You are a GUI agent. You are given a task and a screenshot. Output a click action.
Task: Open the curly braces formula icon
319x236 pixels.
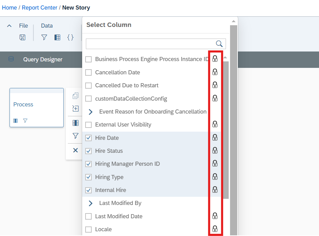pos(71,37)
